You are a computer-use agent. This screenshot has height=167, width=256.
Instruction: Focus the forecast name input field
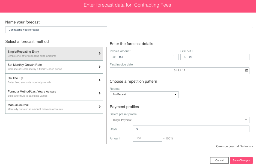(x=56, y=30)
